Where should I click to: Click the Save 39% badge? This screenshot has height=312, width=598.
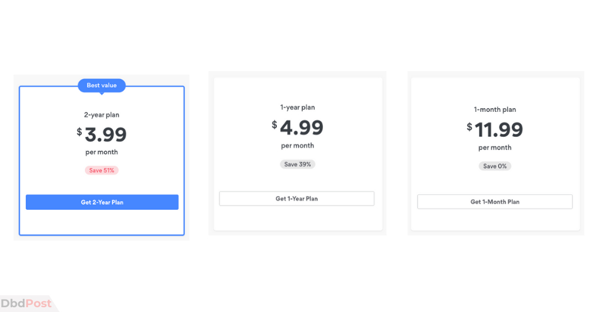pos(297,164)
